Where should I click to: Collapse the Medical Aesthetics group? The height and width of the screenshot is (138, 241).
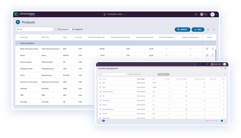coord(18,43)
